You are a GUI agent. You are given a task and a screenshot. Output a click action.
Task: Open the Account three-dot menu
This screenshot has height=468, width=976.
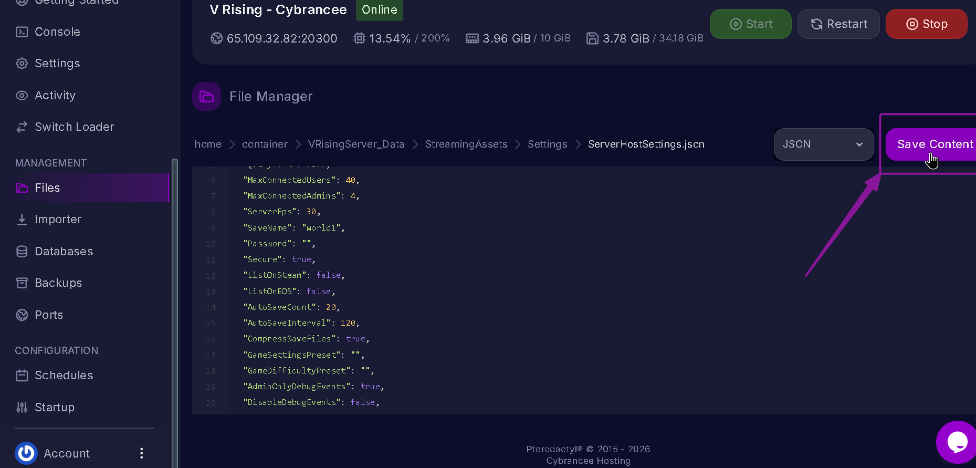point(141,453)
